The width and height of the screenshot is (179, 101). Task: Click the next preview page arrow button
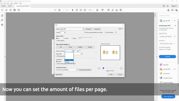tap(121, 68)
